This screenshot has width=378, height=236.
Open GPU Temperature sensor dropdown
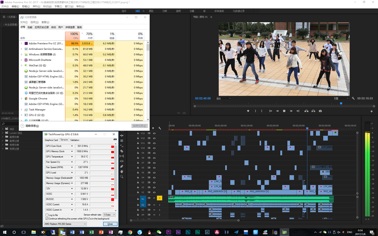pos(72,156)
